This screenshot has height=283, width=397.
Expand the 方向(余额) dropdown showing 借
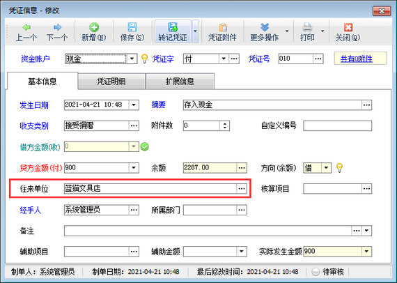pos(327,168)
